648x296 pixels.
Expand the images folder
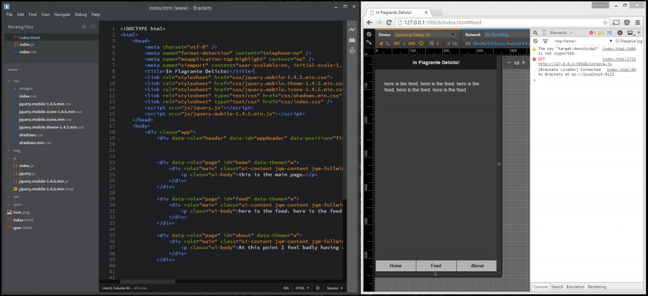pos(15,89)
